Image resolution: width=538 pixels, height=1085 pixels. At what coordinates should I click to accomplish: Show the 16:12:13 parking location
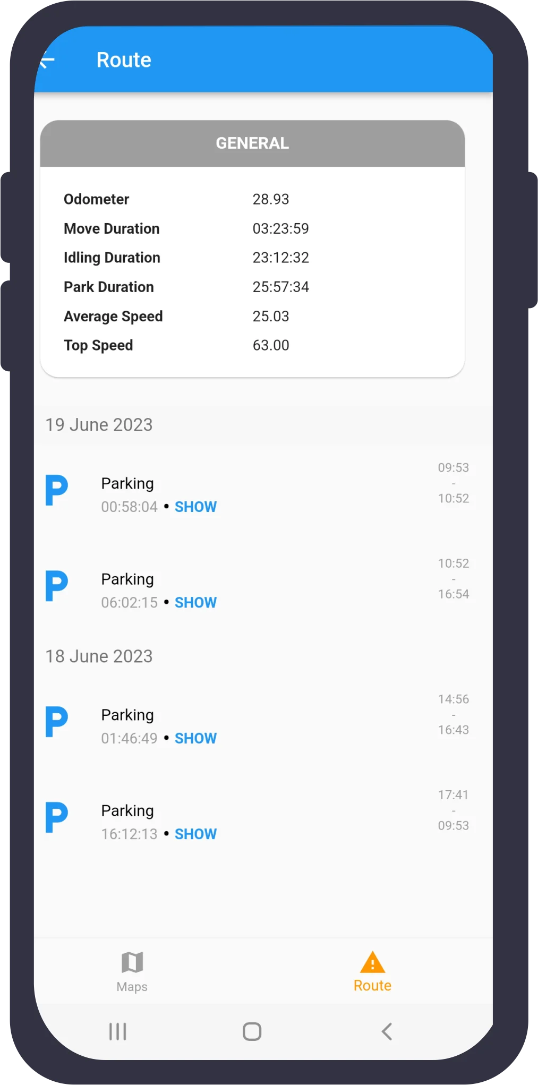pyautogui.click(x=195, y=834)
